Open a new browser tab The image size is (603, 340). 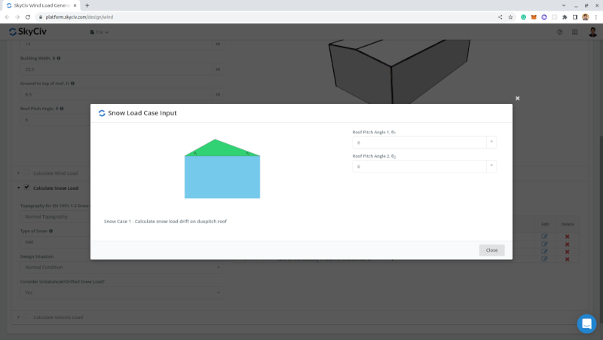click(x=87, y=5)
